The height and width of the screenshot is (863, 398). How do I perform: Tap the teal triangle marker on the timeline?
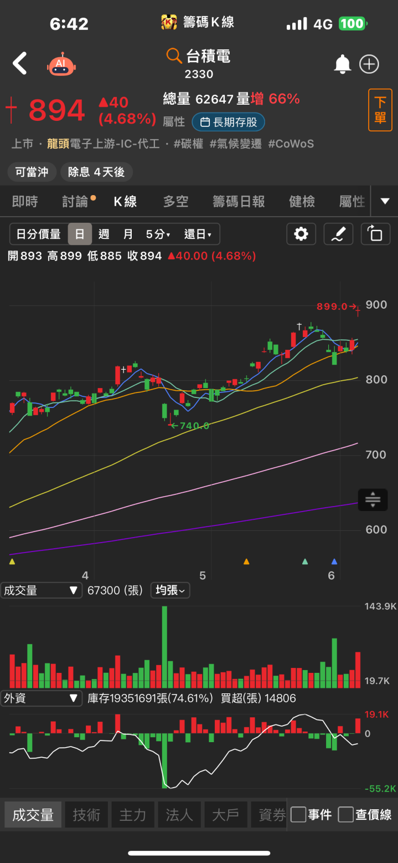point(305,561)
